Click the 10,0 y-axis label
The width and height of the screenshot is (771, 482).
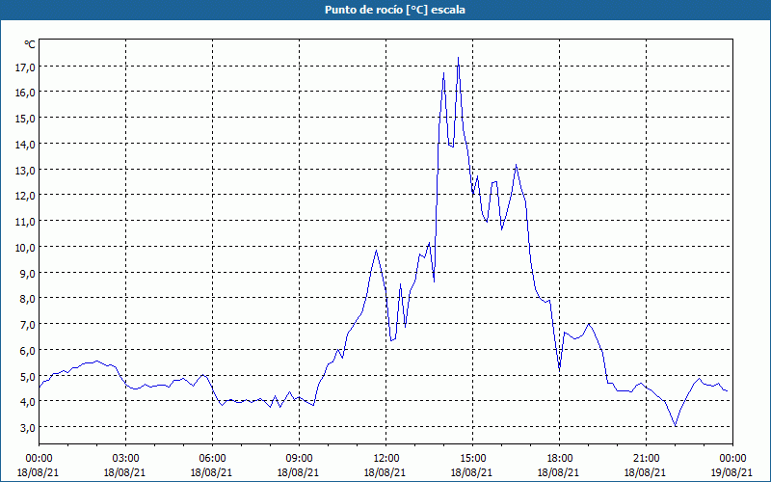(25, 247)
